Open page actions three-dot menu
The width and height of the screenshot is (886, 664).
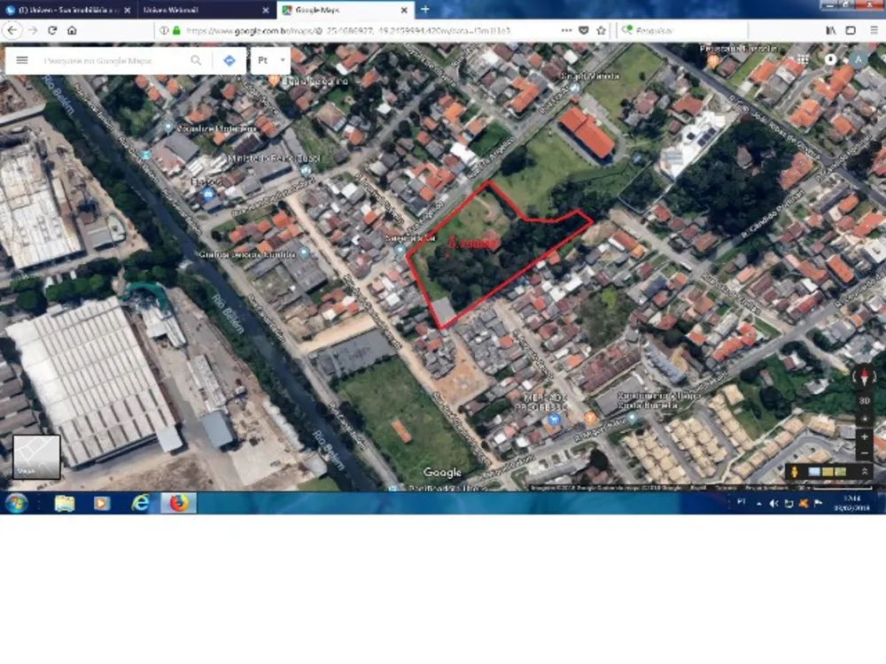(566, 30)
